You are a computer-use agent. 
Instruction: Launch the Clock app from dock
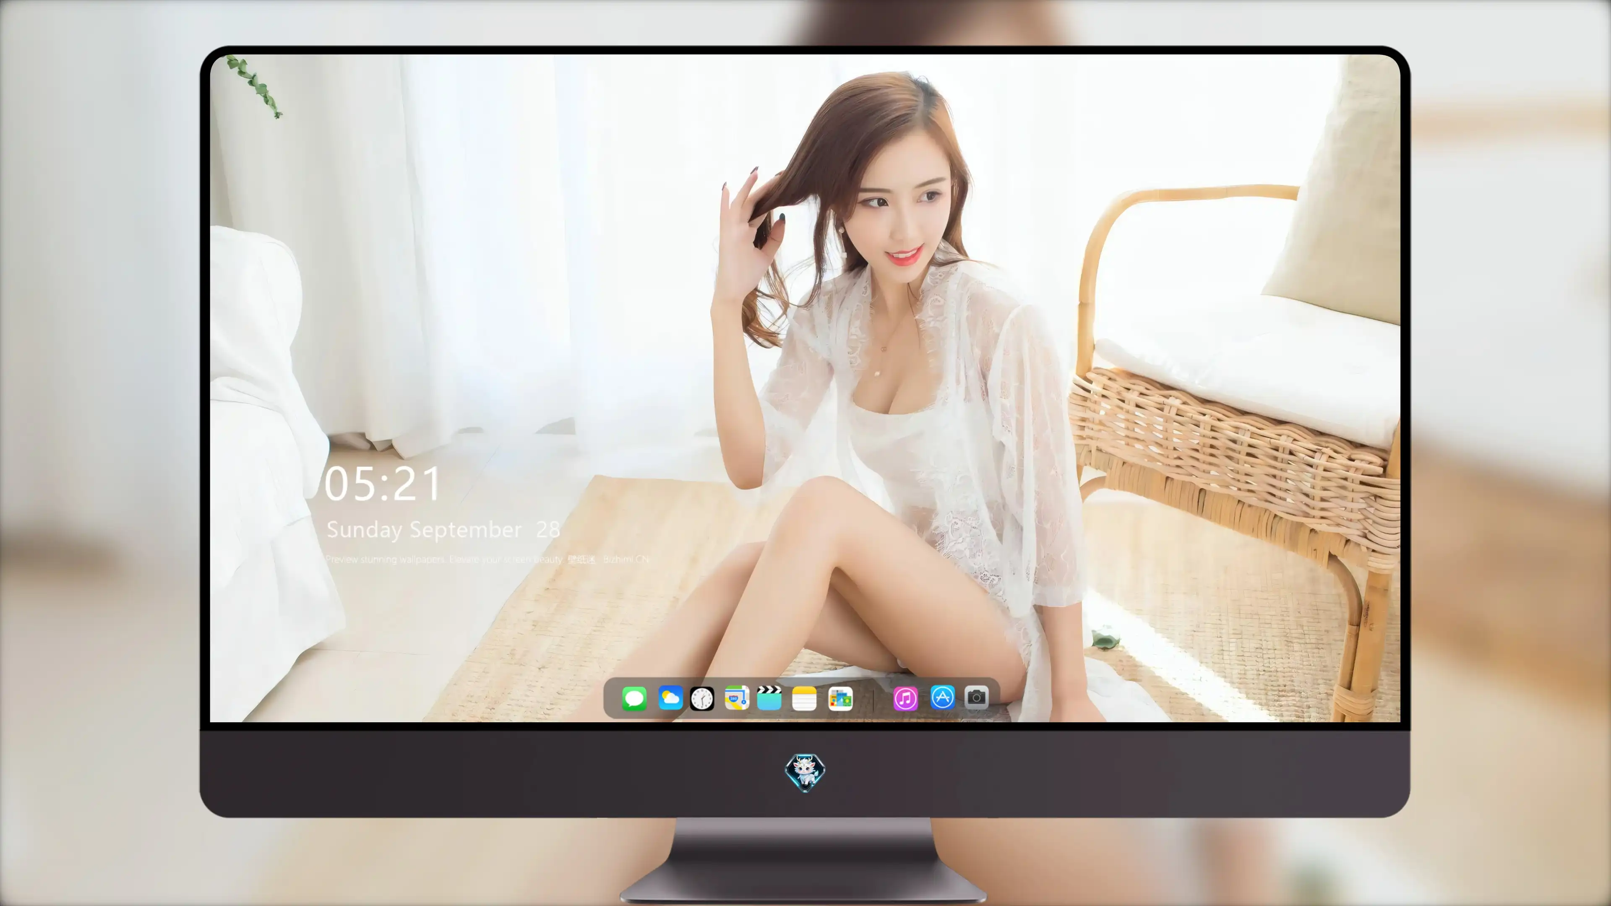pos(702,698)
